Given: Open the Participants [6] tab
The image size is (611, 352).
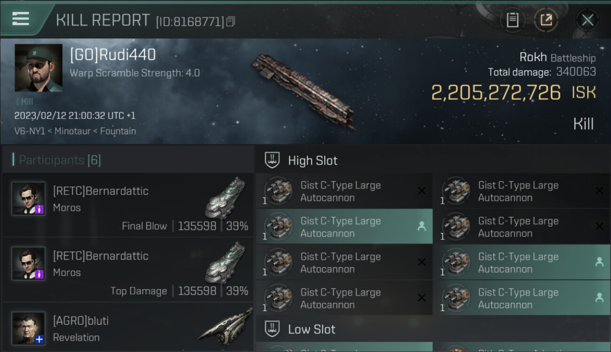Looking at the screenshot, I should 60,160.
